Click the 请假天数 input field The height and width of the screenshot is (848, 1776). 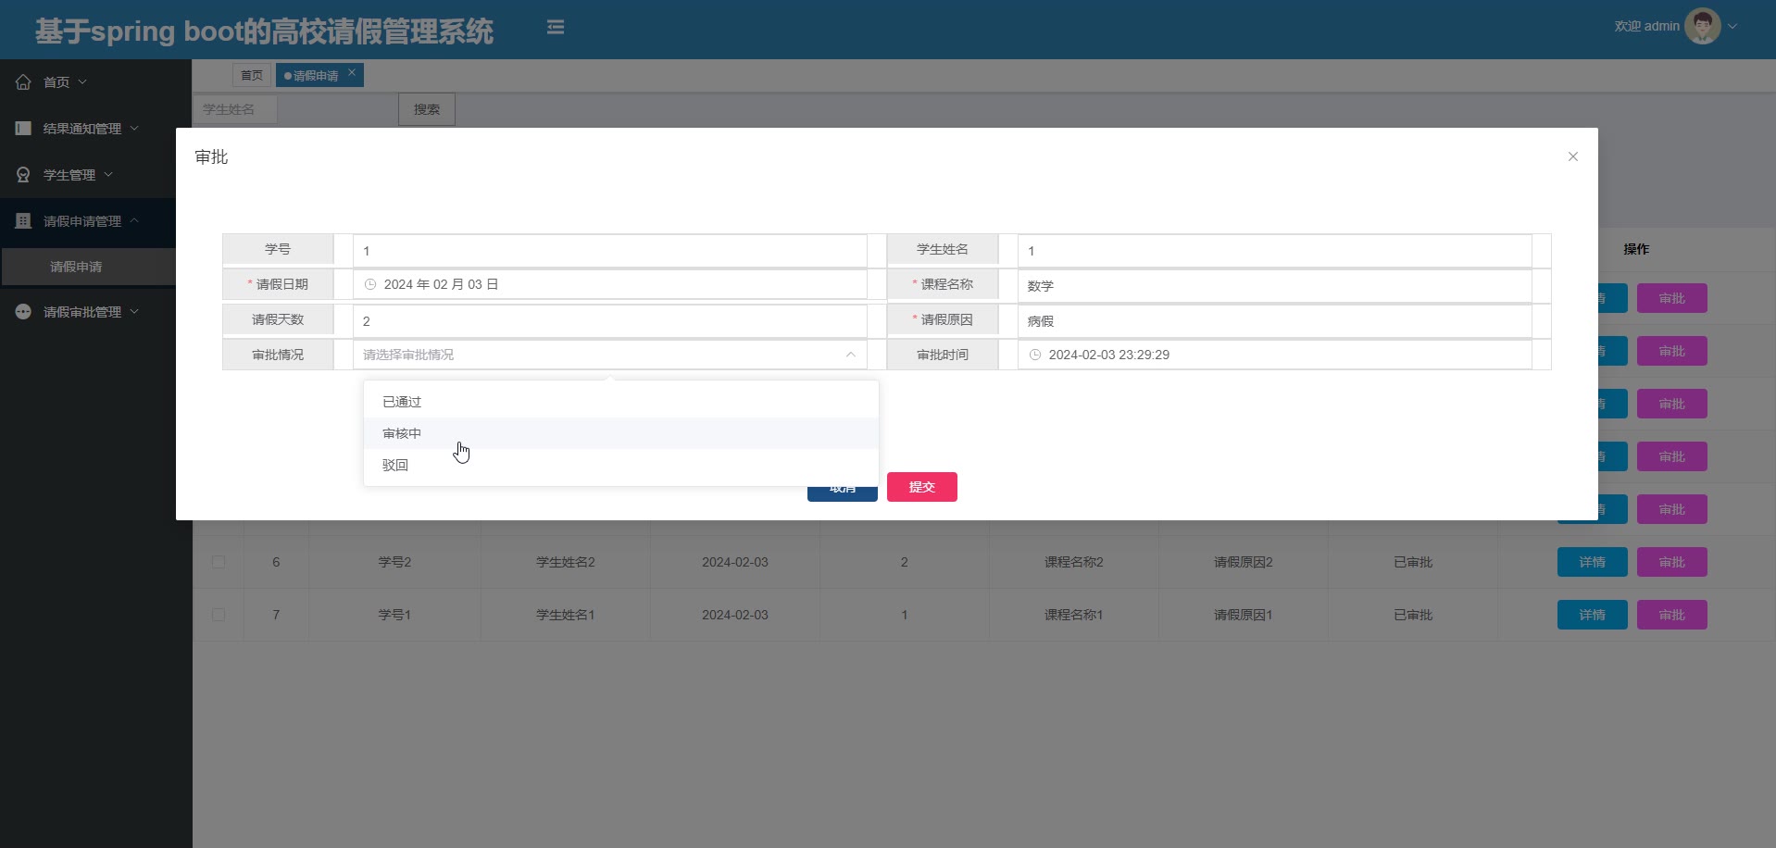point(609,321)
